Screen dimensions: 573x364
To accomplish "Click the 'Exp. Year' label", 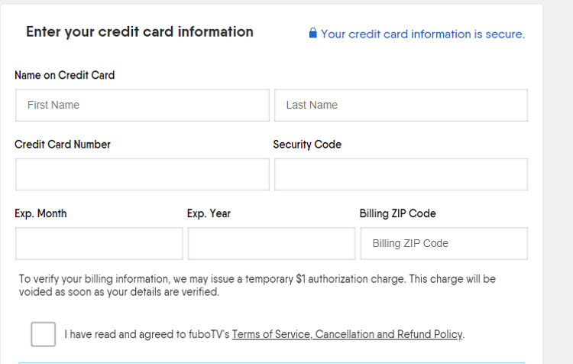I will click(209, 213).
